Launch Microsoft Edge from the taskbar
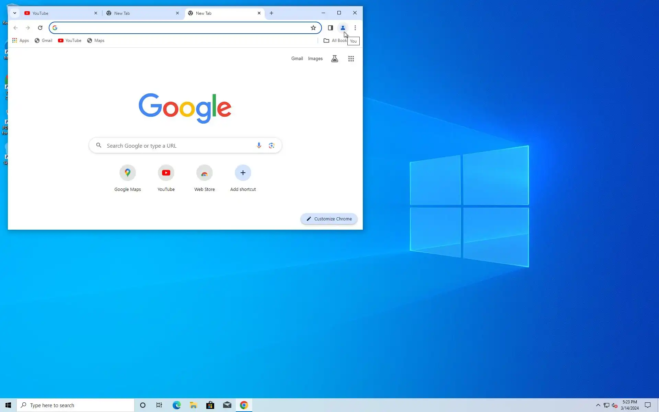This screenshot has height=412, width=659. [x=176, y=405]
